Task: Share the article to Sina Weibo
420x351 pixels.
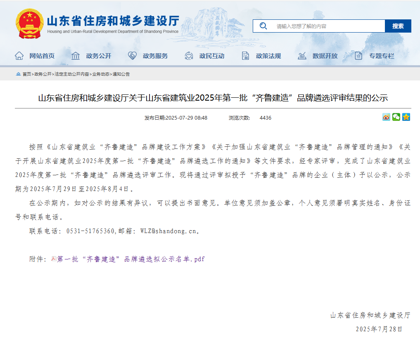Action: pos(386,117)
